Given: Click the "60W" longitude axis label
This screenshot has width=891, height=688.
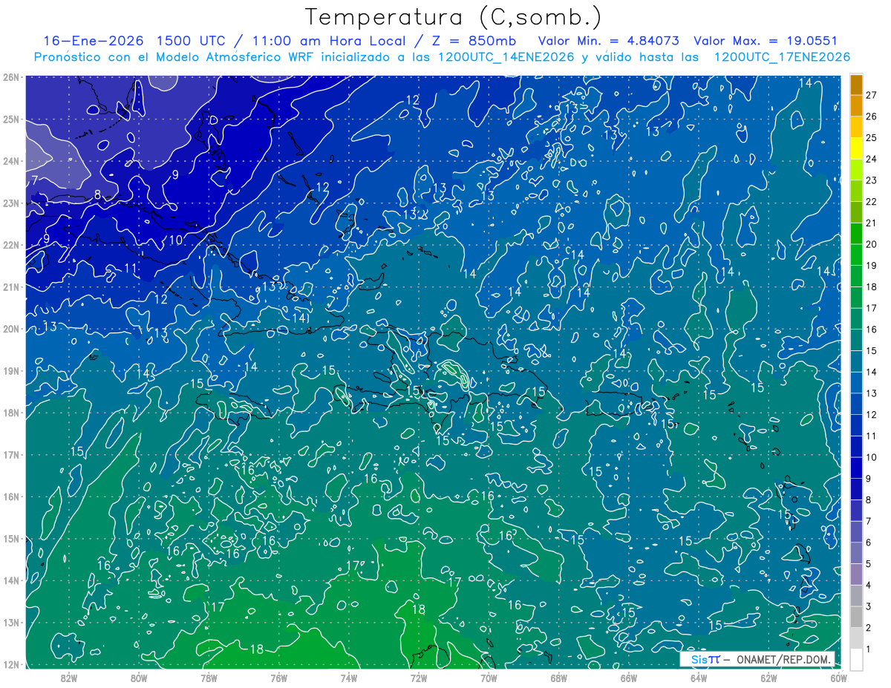Looking at the screenshot, I should pos(838,678).
